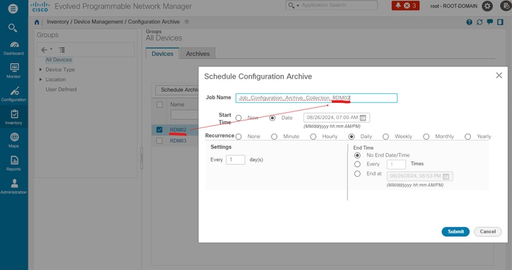Open the End at calendar picker

point(446,177)
